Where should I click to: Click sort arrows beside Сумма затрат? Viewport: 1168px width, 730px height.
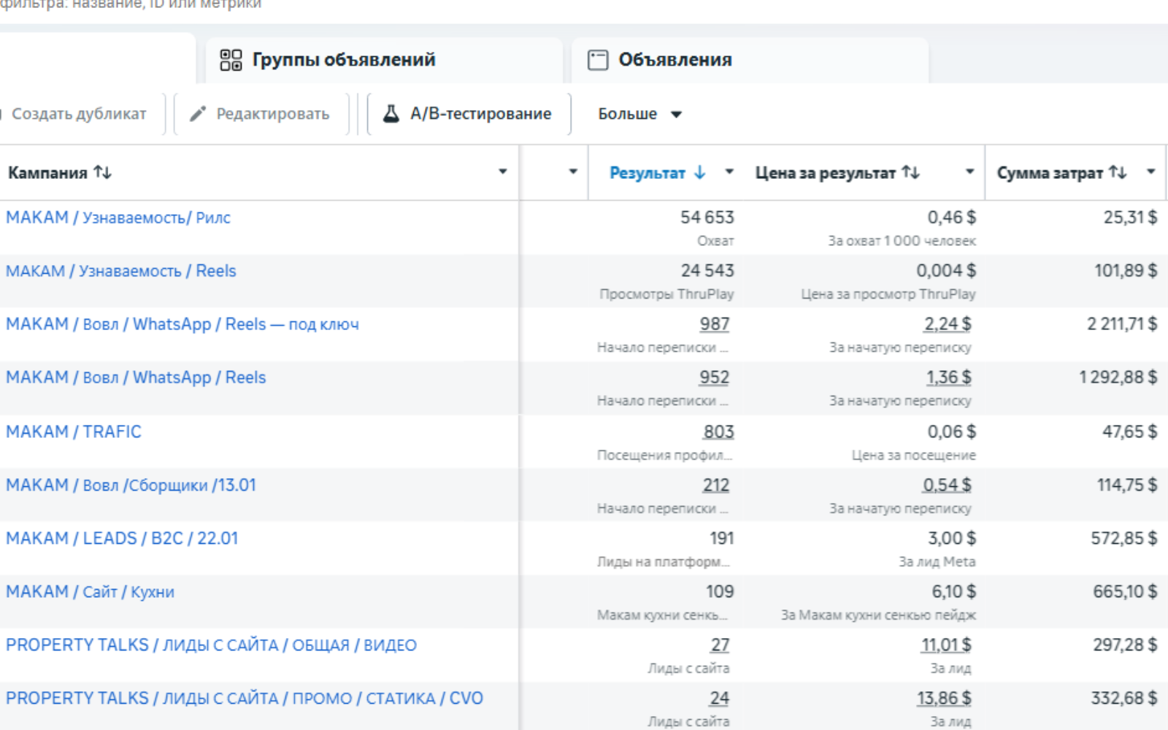pos(1118,172)
